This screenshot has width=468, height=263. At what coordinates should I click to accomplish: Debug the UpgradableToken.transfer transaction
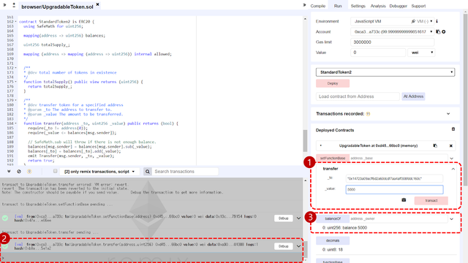(283, 246)
